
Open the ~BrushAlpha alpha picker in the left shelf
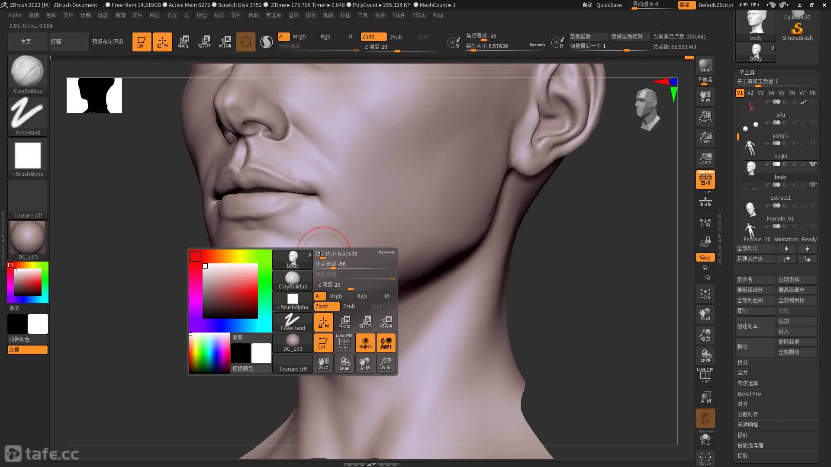28,157
